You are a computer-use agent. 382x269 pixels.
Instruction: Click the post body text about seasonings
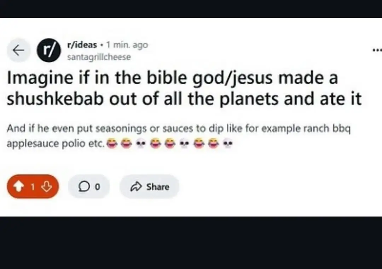tap(179, 129)
